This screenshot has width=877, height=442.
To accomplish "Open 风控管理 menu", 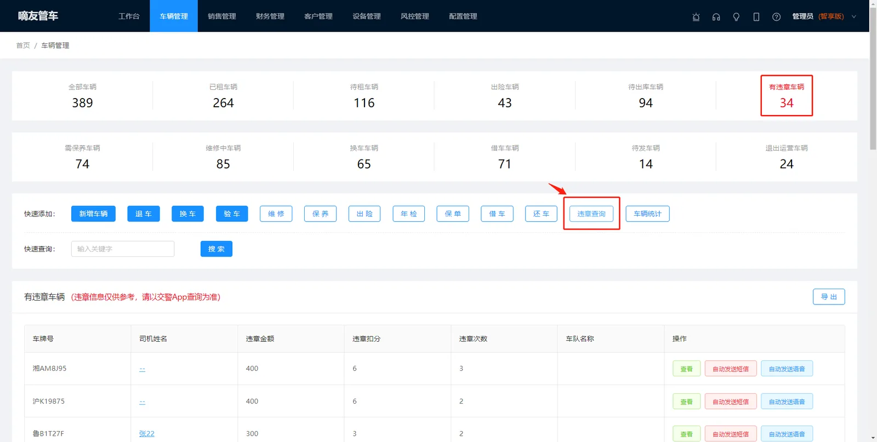I will pos(415,16).
